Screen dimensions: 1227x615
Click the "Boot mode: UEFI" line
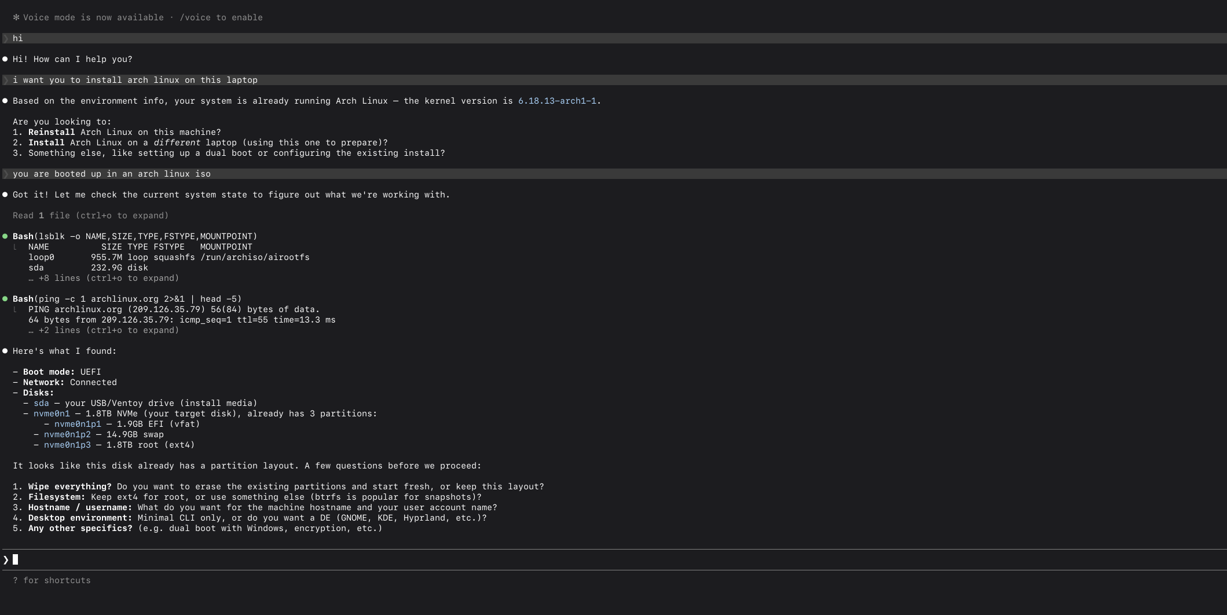pyautogui.click(x=57, y=372)
